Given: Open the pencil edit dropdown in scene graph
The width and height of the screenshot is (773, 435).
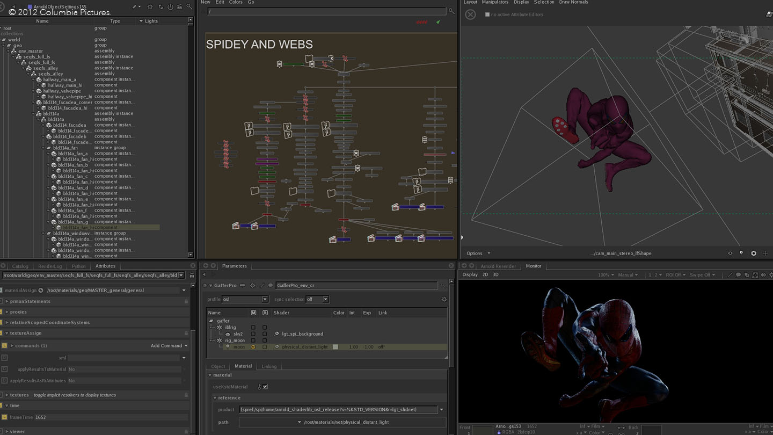Looking at the screenshot, I should point(136,7).
